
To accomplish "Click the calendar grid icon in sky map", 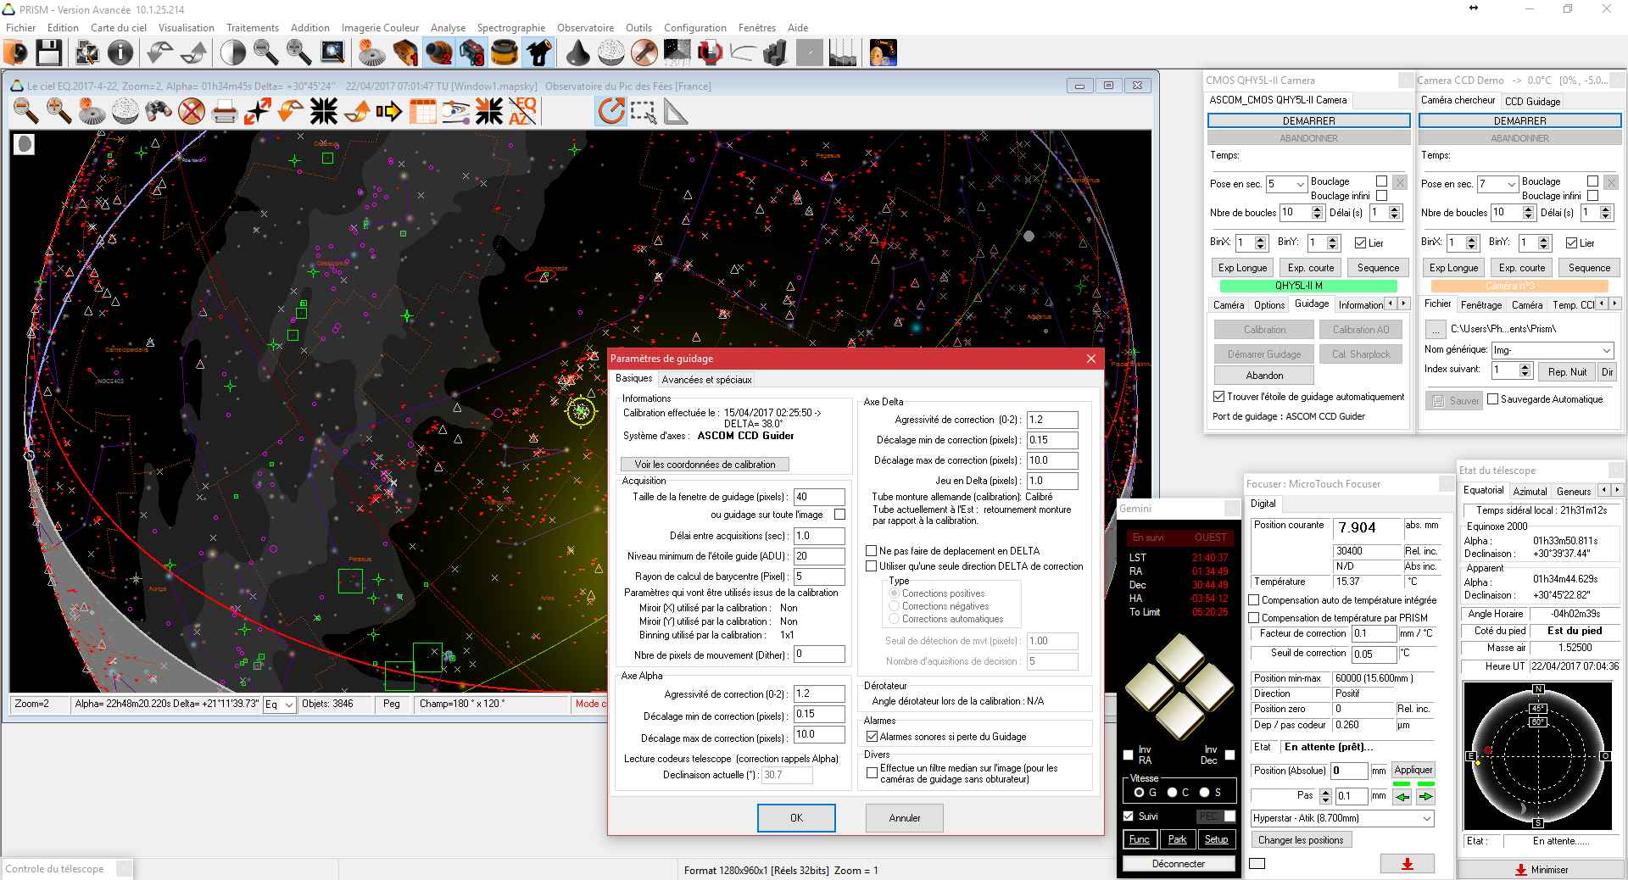I will click(422, 111).
